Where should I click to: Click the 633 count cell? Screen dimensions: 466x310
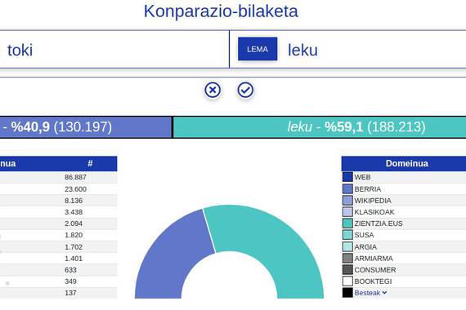click(70, 270)
